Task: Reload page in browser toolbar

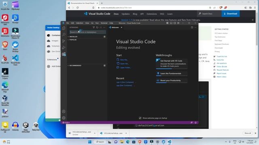Action: pyautogui.click(x=77, y=8)
